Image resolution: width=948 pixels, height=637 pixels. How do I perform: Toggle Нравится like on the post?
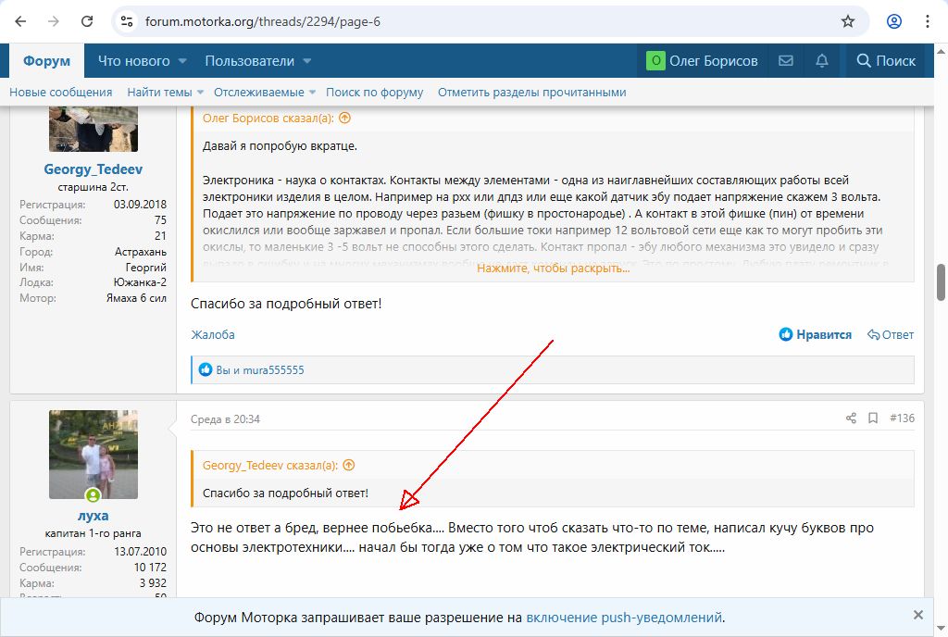[815, 335]
